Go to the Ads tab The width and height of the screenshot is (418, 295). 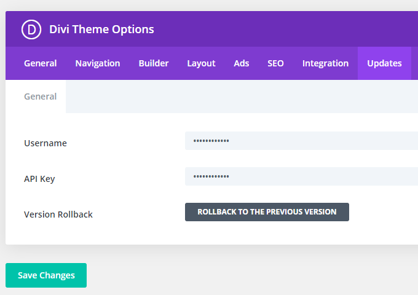click(x=241, y=63)
